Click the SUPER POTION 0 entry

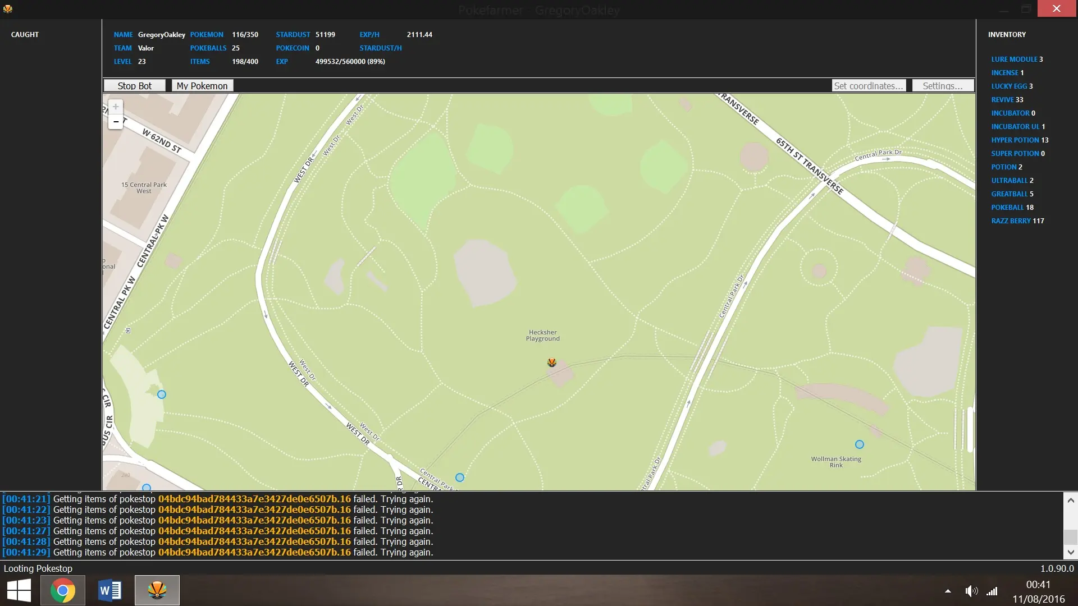[1018, 153]
